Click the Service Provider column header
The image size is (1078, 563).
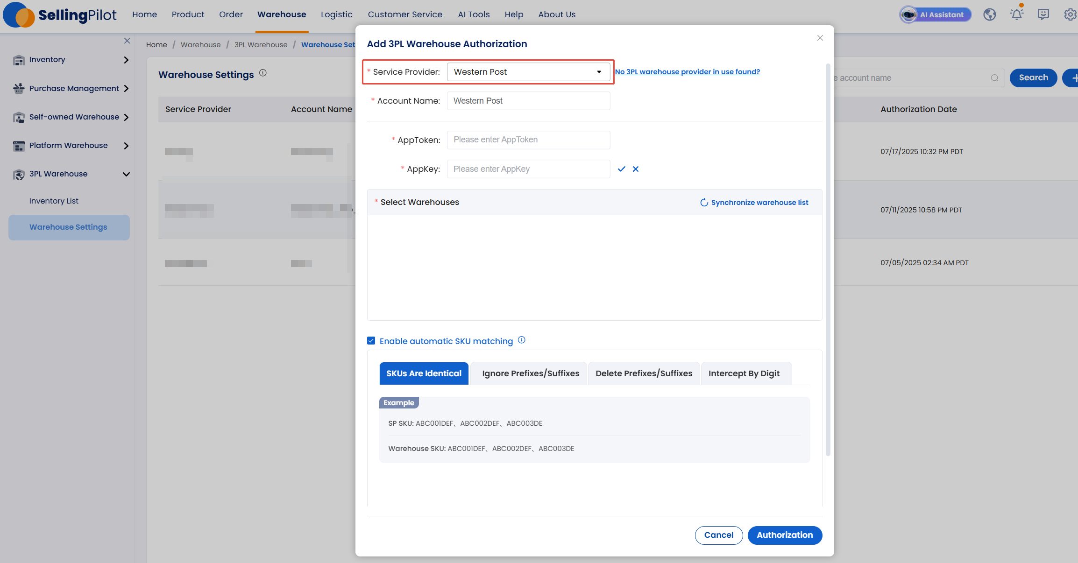(x=198, y=109)
